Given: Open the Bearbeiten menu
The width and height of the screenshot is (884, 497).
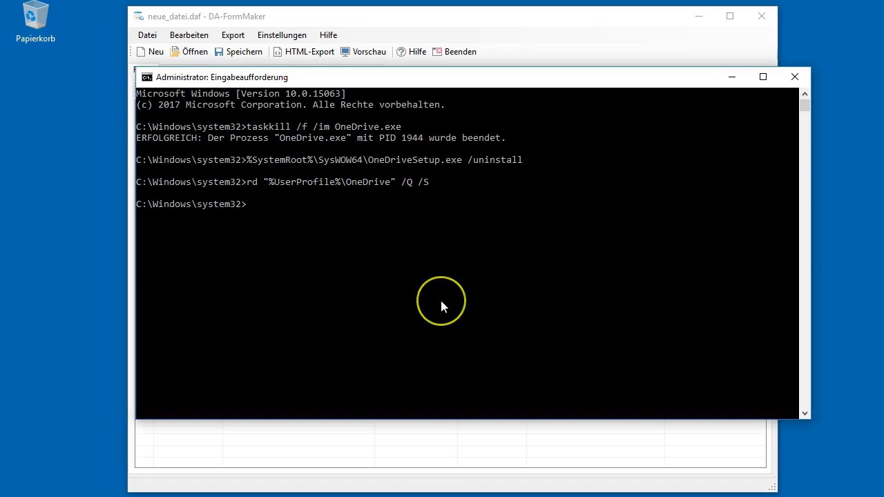Looking at the screenshot, I should coord(189,35).
